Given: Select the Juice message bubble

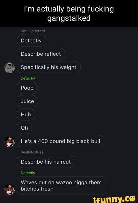Looking at the screenshot, I should (27, 101).
